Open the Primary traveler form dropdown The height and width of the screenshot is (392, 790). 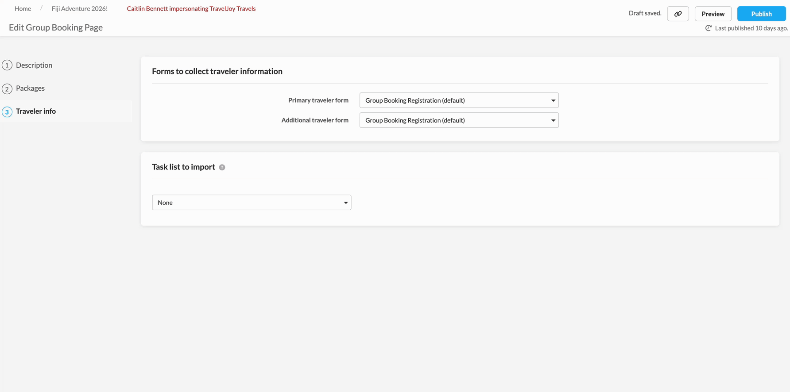pos(459,100)
